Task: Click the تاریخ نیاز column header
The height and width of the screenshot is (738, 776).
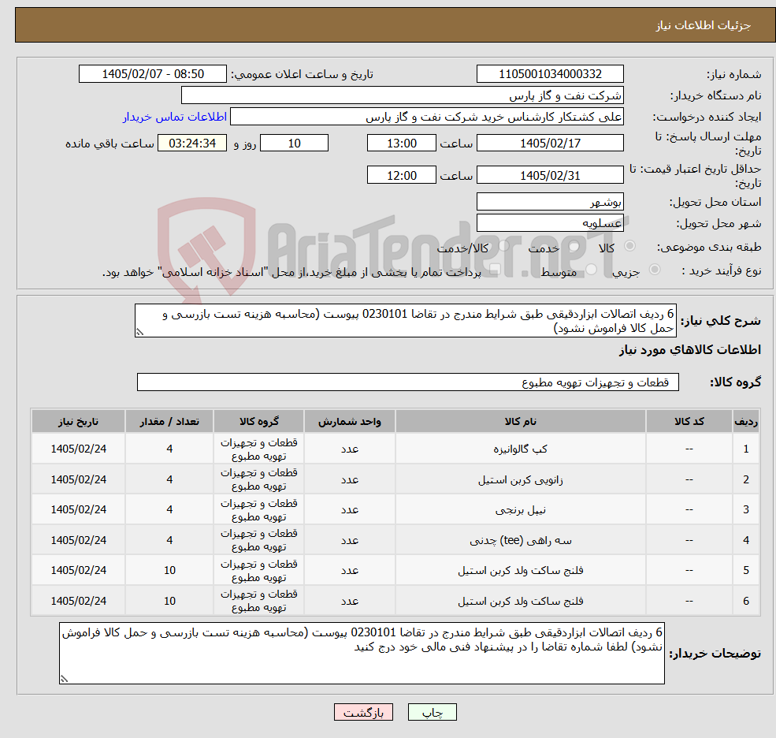Action: click(x=78, y=422)
